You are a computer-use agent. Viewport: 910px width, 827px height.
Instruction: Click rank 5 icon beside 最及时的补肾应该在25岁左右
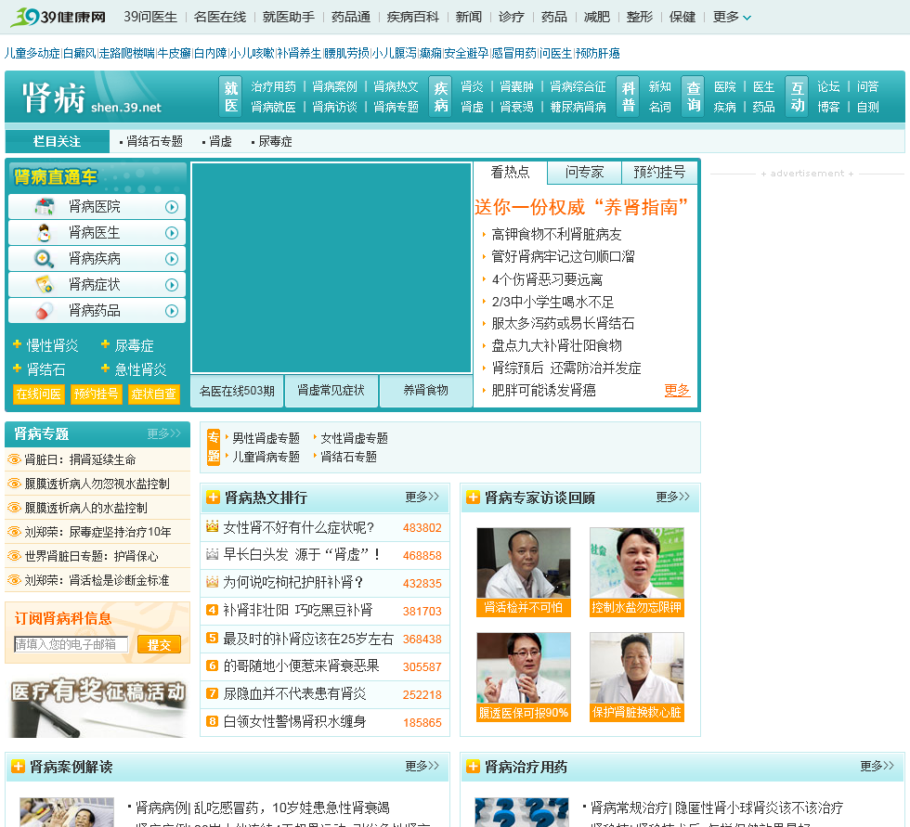pos(213,638)
